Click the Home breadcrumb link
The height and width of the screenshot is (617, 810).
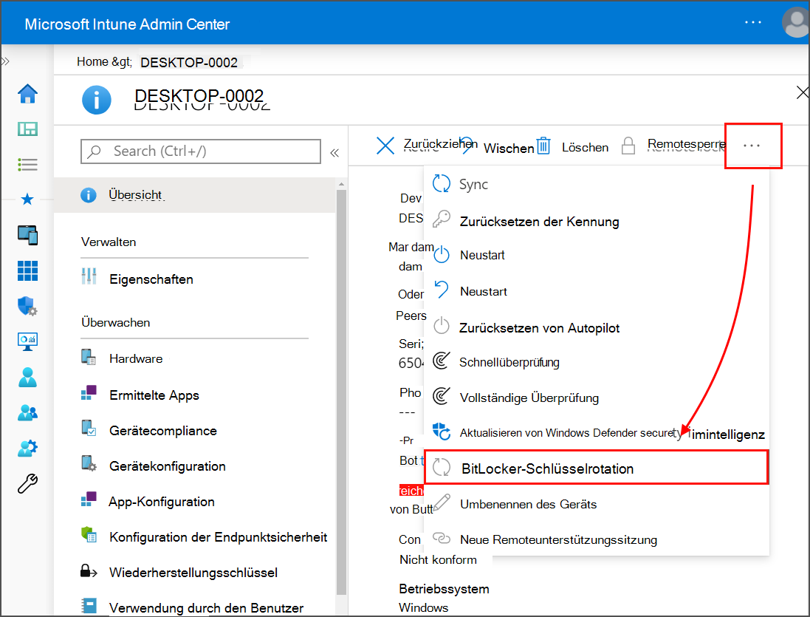click(x=92, y=62)
